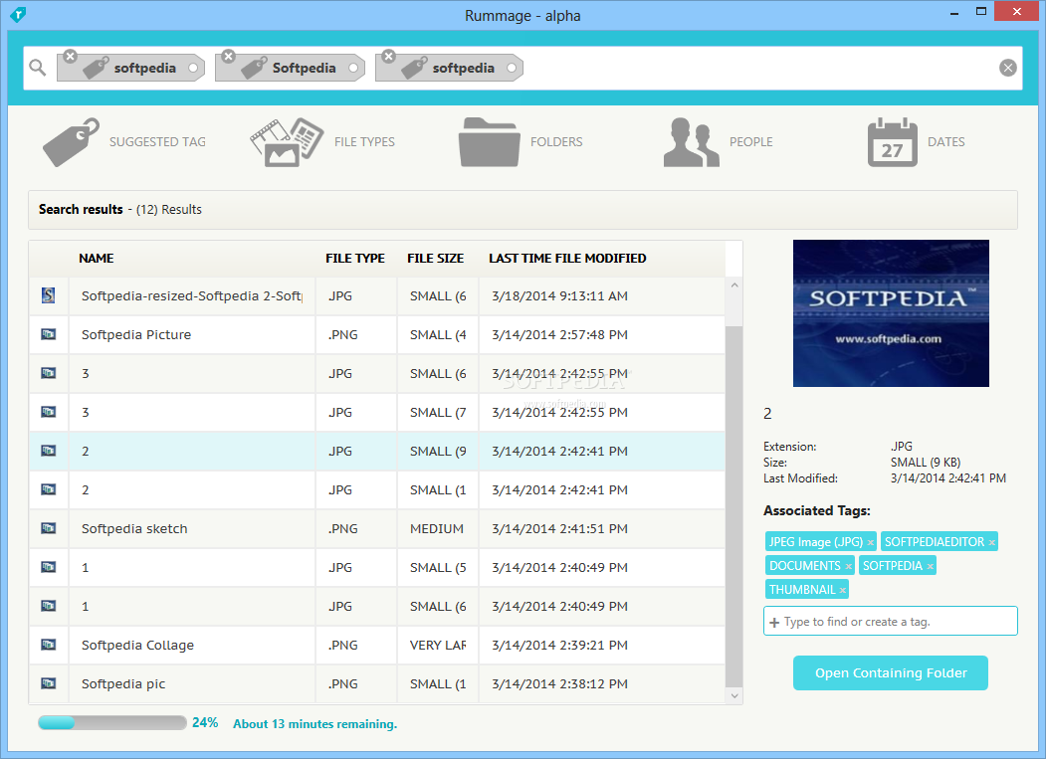1046x759 pixels.
Task: Click file icon of Softpedia Collage row
Action: pos(48,645)
